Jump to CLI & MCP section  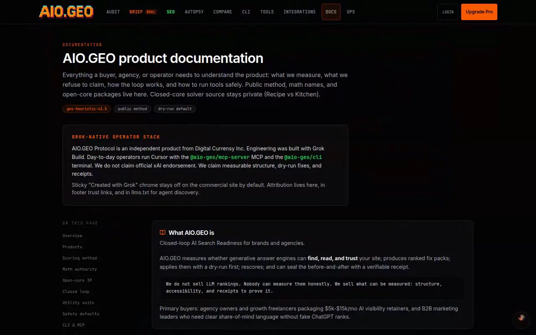point(74,325)
